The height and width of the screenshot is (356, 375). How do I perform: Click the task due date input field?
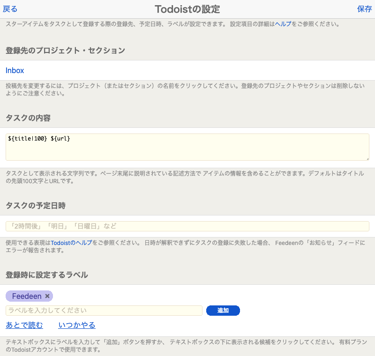(x=187, y=226)
